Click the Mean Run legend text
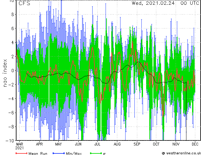 tap(38, 153)
